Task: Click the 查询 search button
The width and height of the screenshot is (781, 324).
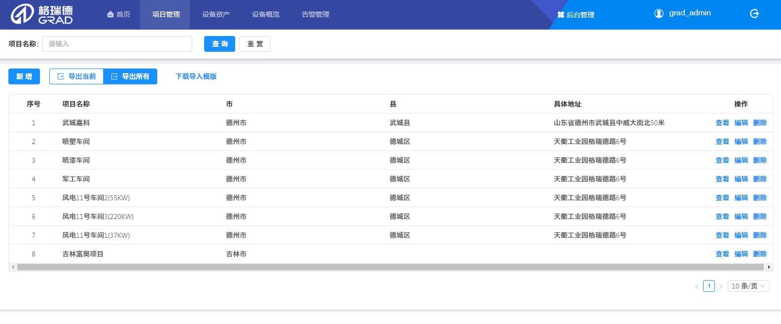Action: pos(219,44)
